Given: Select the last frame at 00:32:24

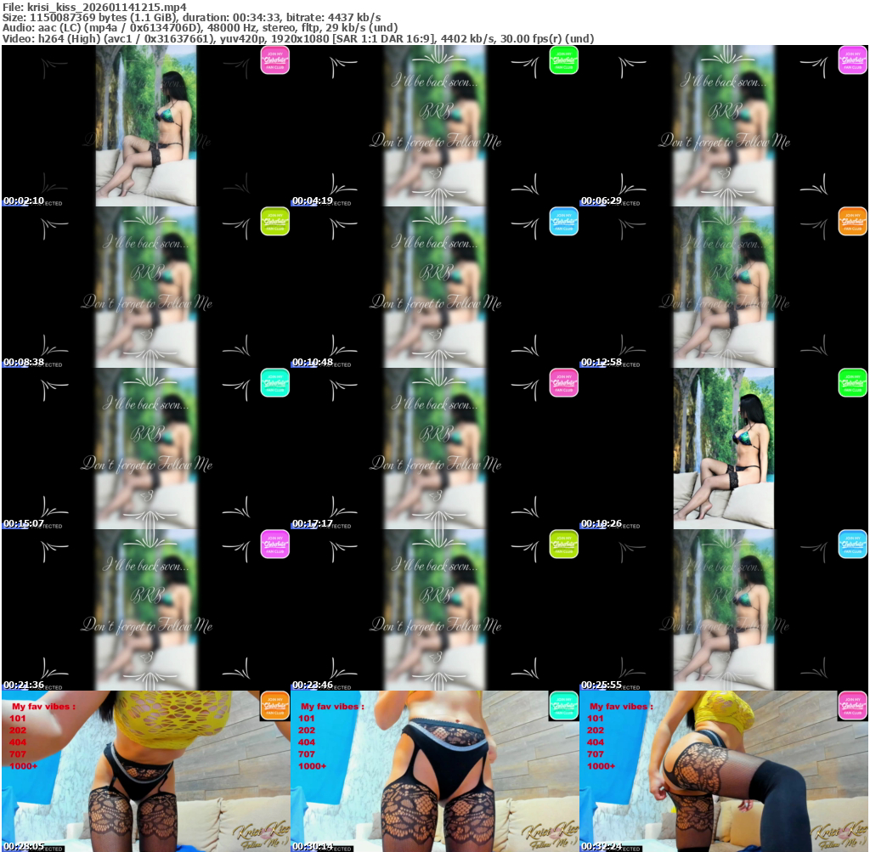Looking at the screenshot, I should 724,771.
